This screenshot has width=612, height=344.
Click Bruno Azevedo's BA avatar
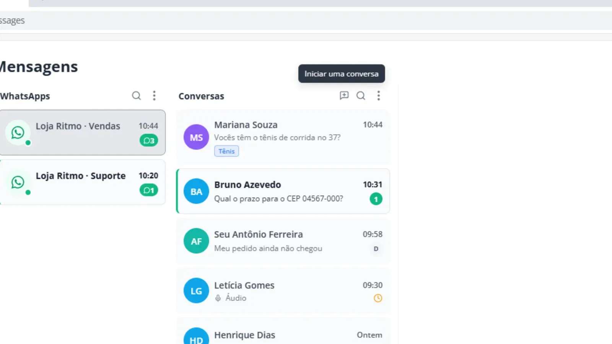[x=196, y=191]
